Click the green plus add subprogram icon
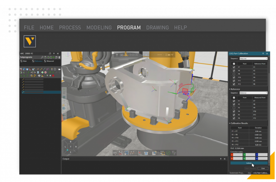Viewport: 276px width, 182px height. click(53, 57)
